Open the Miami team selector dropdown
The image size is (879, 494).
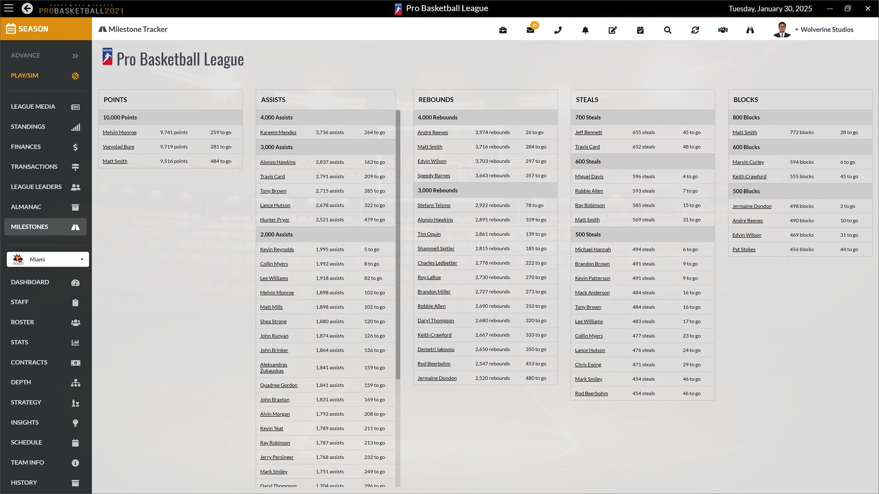point(48,259)
